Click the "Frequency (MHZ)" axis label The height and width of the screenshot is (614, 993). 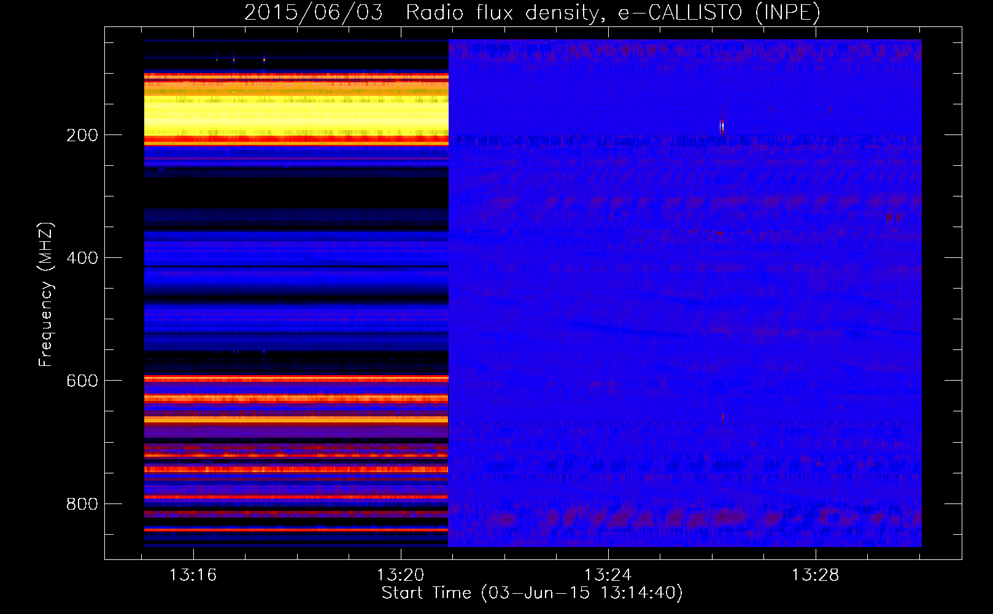[x=45, y=295]
